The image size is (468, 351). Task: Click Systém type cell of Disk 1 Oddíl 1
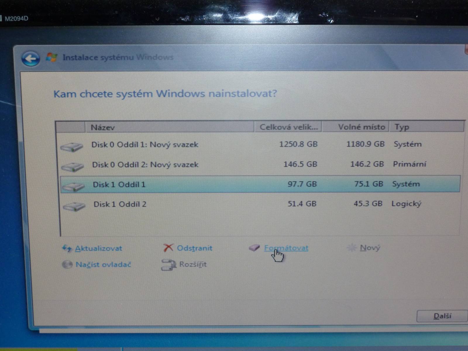[406, 184]
